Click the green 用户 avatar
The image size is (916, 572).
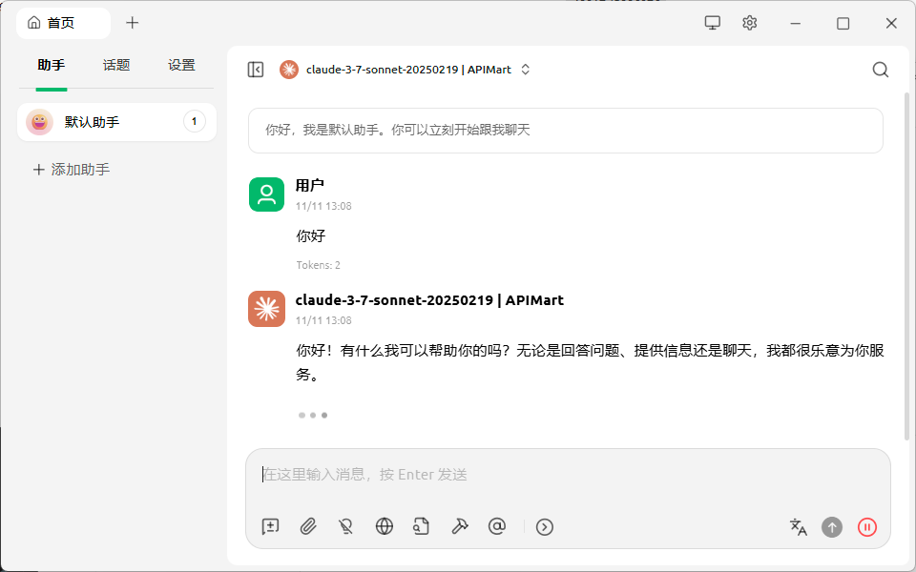266,194
